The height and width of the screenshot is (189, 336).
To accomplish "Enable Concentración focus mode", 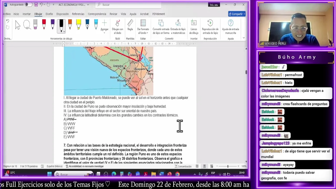I will tap(183, 166).
